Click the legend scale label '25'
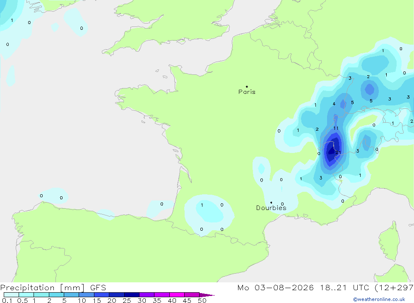Viewport: 414px width, 303px height. tap(127, 301)
